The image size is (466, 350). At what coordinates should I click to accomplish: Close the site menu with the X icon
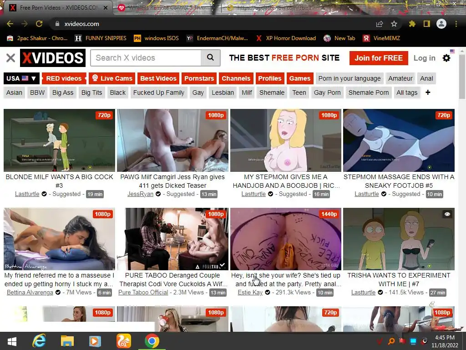11,58
